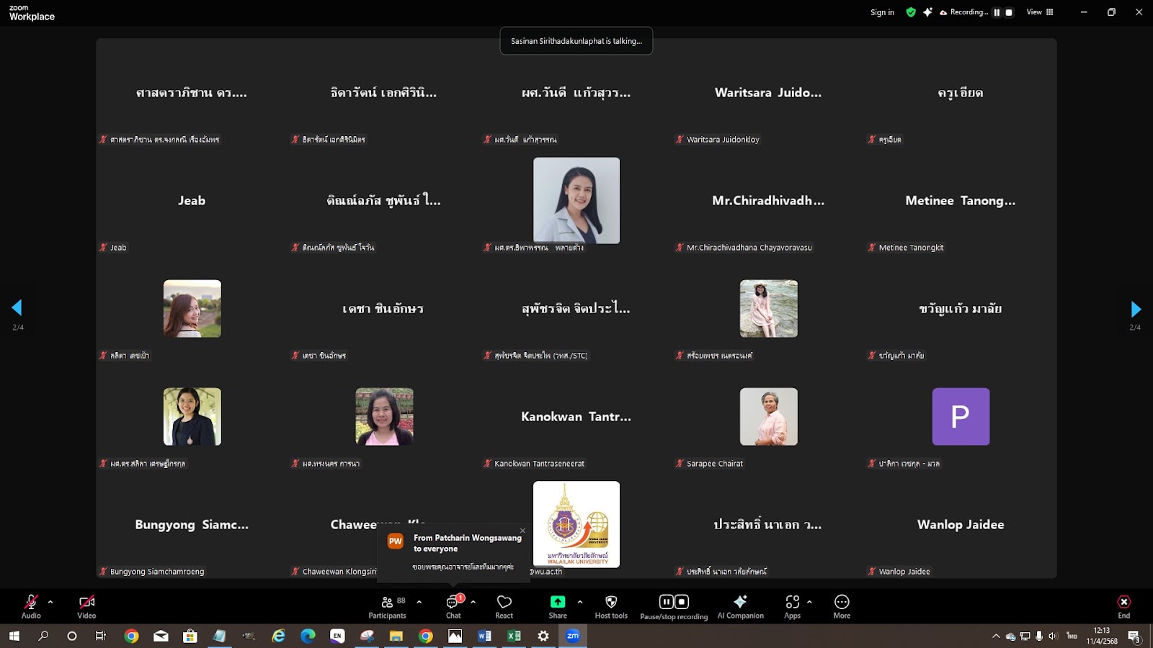Open the taskbar clock and calendar
This screenshot has width=1153, height=648.
(x=1102, y=636)
